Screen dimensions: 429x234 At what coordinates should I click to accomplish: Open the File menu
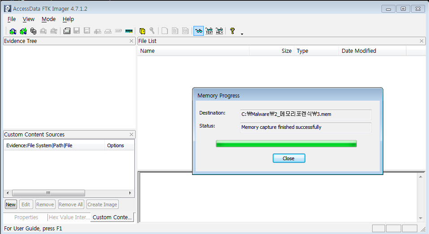pyautogui.click(x=12, y=19)
